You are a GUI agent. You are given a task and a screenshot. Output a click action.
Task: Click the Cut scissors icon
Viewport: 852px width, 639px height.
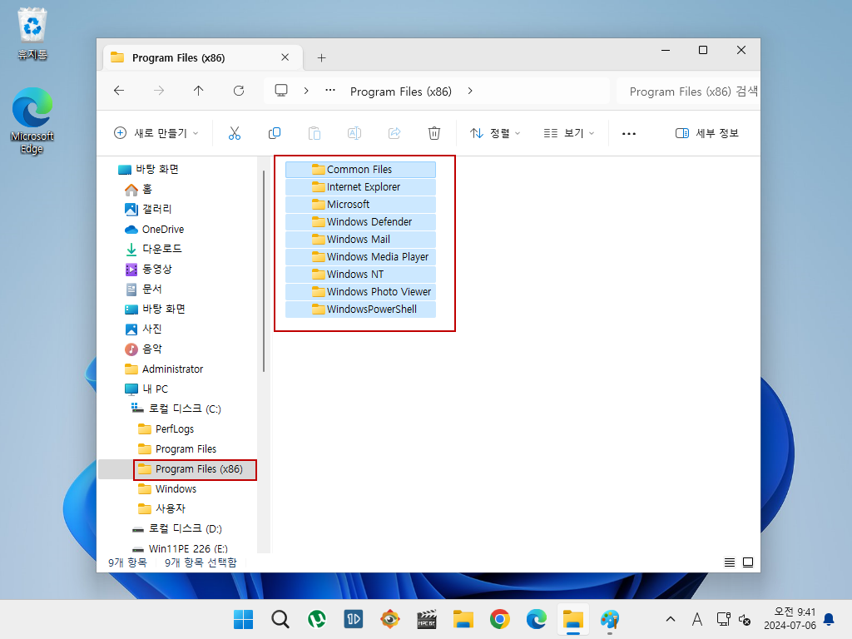point(234,133)
